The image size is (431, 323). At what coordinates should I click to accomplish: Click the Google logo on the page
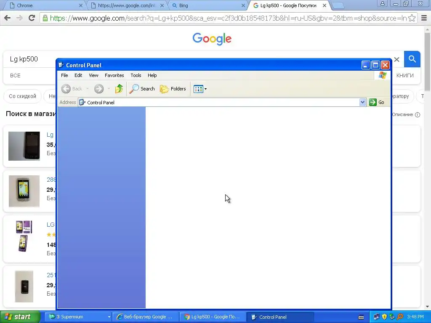click(x=212, y=39)
